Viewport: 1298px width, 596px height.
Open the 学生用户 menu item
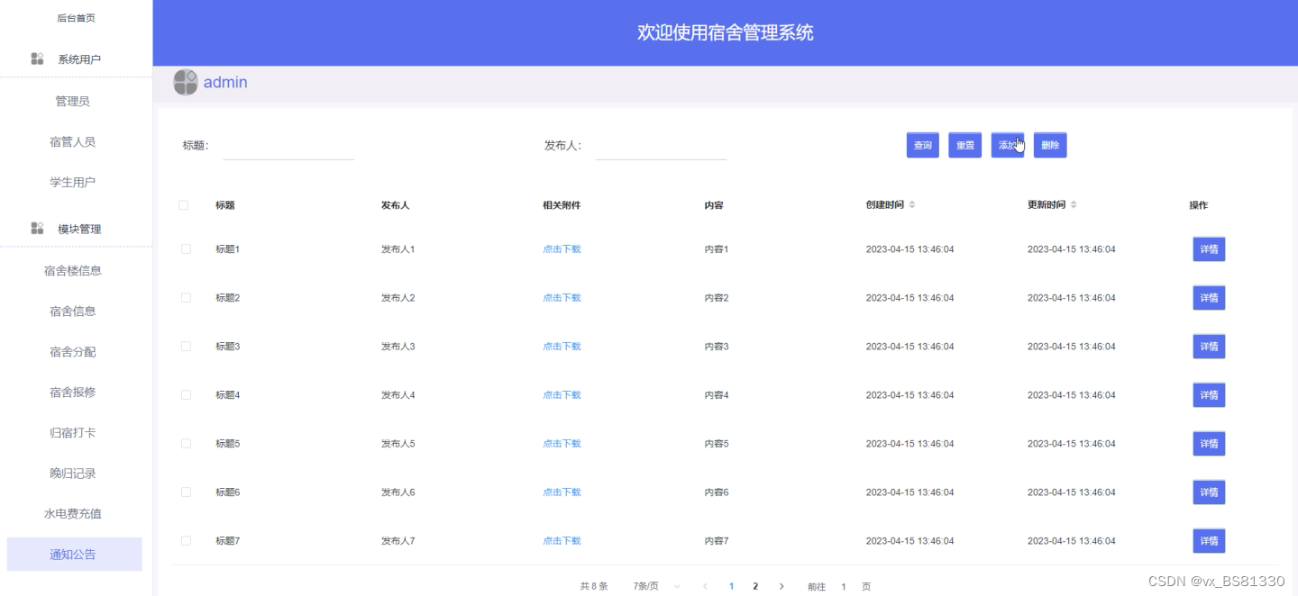73,183
